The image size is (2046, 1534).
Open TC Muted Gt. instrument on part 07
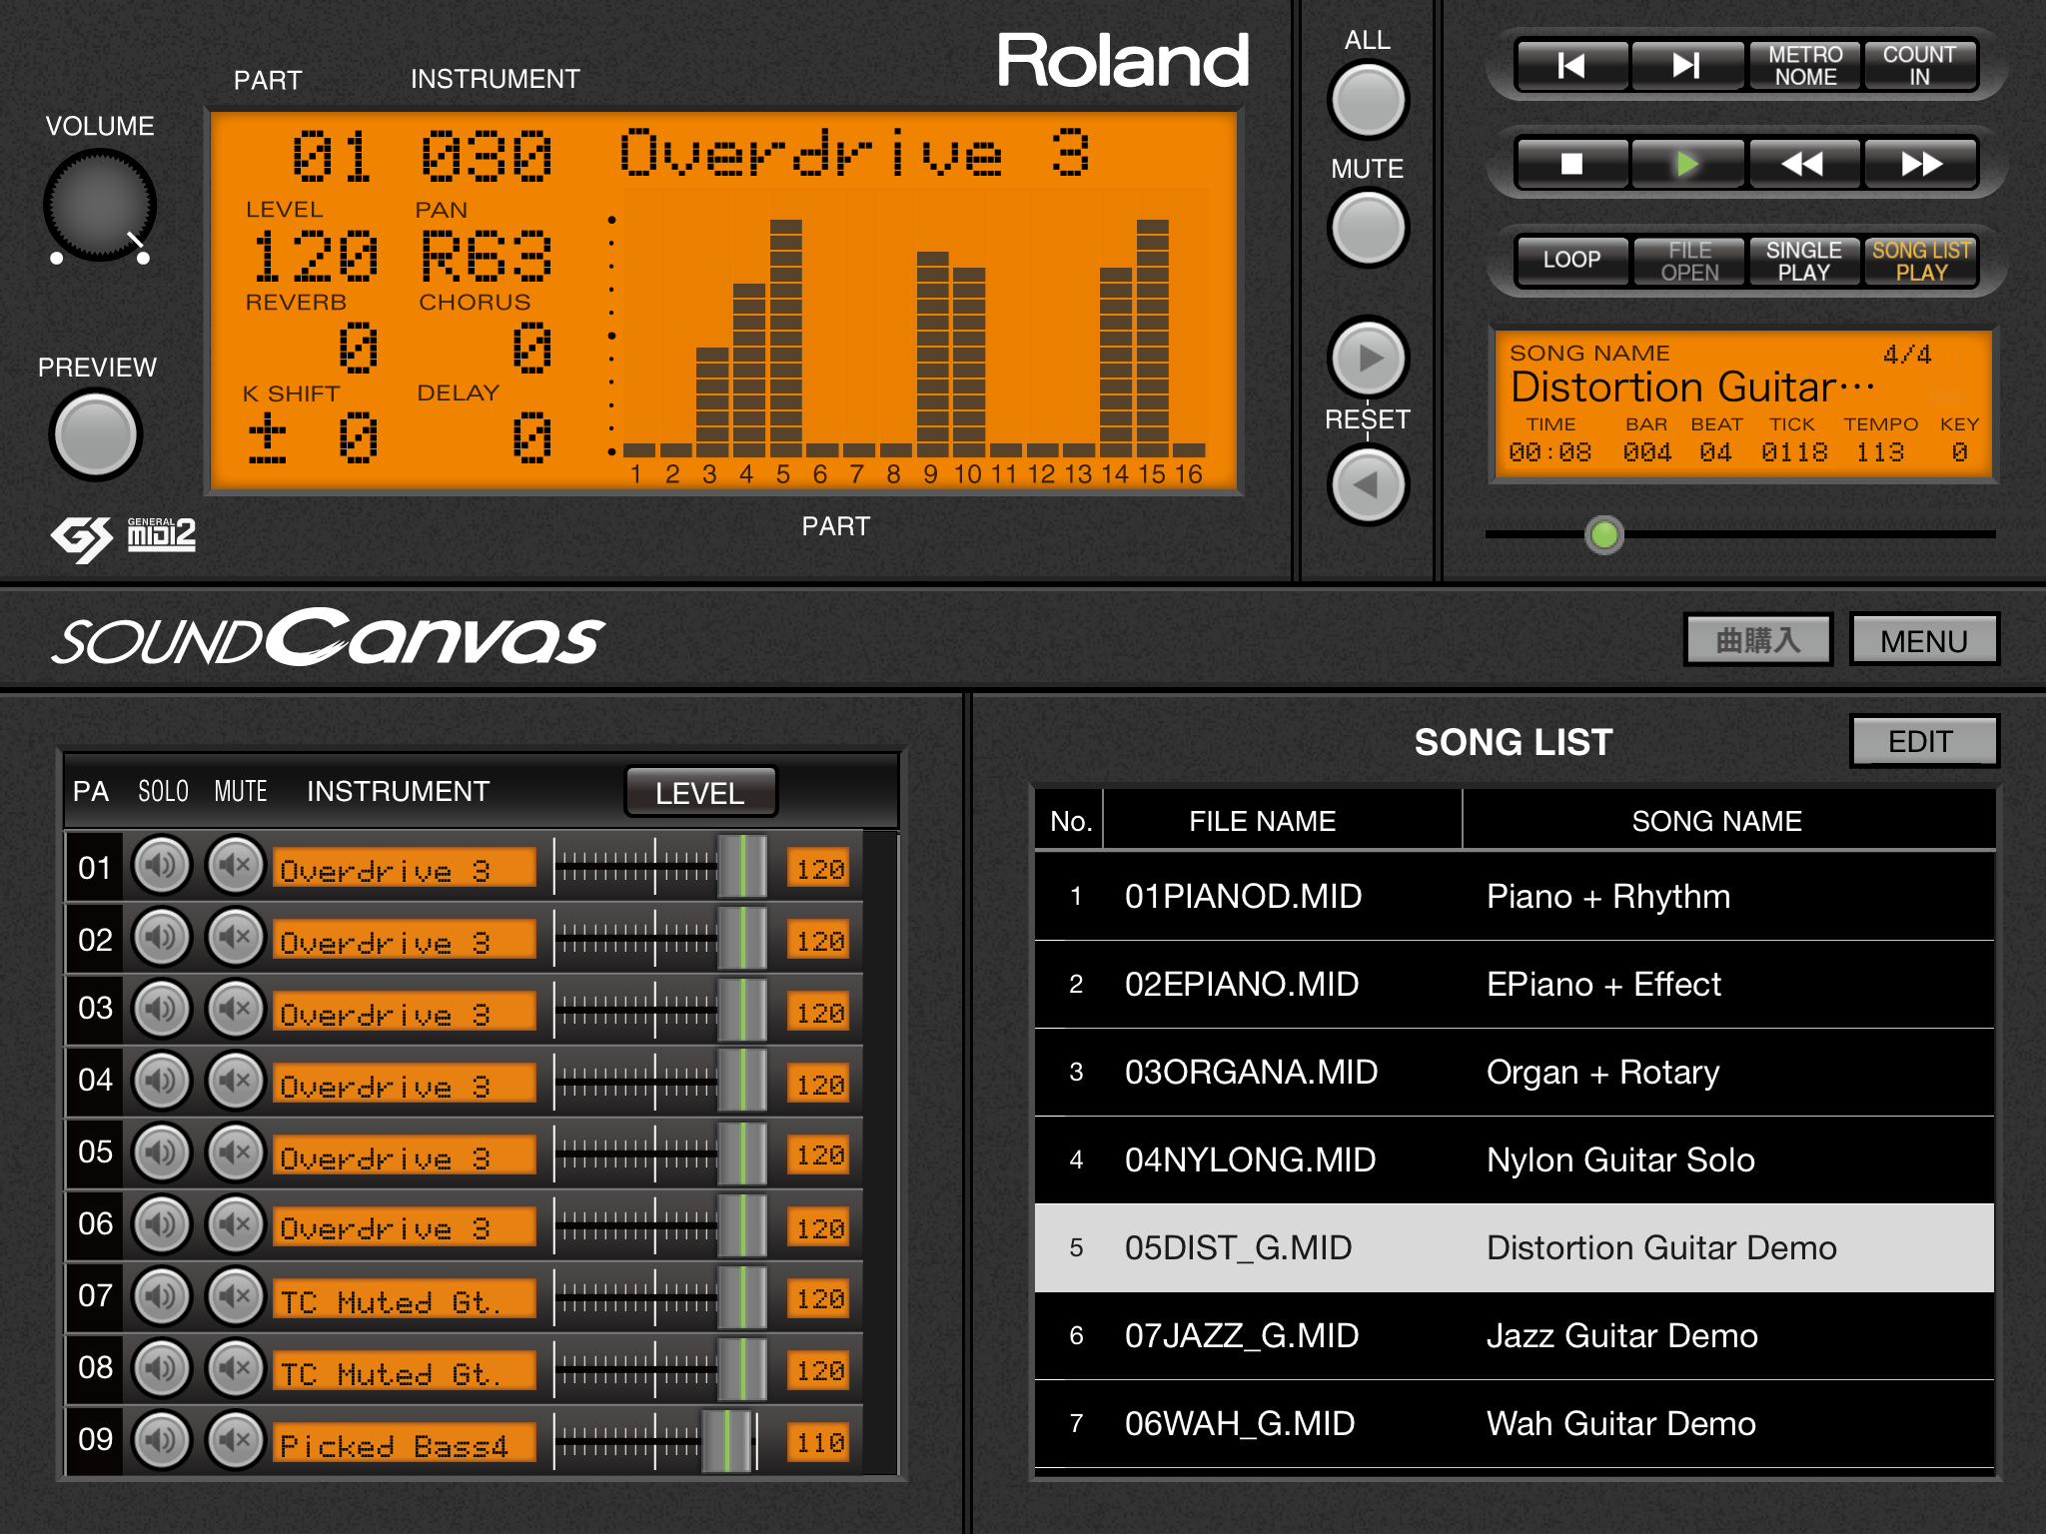(405, 1299)
